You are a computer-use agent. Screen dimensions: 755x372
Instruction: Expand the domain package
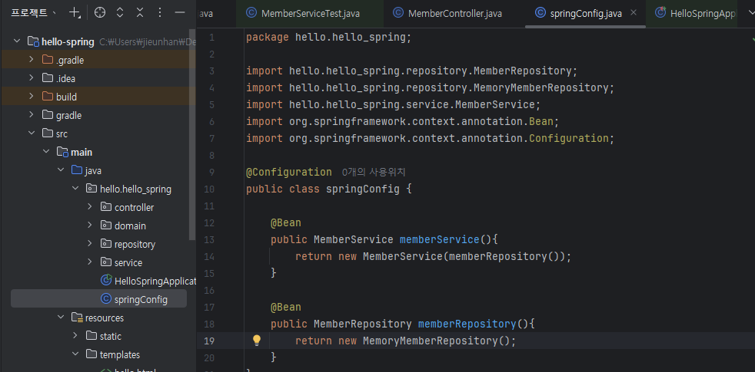(x=90, y=226)
